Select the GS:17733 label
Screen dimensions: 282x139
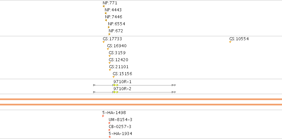pyautogui.click(x=112, y=39)
